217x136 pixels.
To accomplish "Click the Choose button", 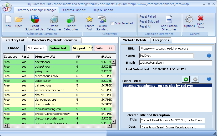I will pyautogui.click(x=14, y=48).
